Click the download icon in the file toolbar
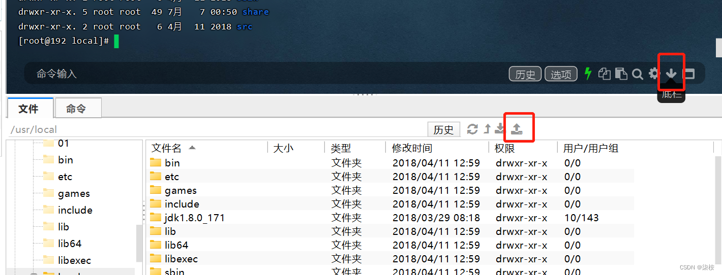Screen dimensions: 722x275 point(500,129)
